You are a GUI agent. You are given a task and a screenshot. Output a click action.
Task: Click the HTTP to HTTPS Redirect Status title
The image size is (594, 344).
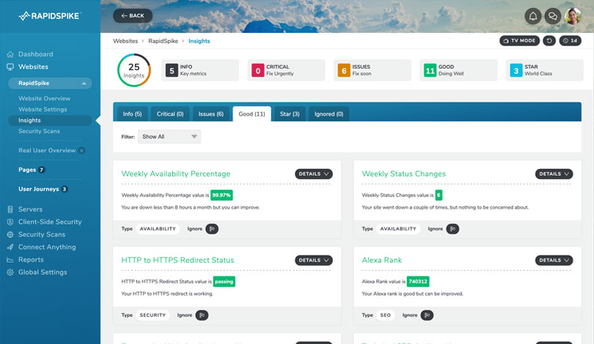coord(177,260)
